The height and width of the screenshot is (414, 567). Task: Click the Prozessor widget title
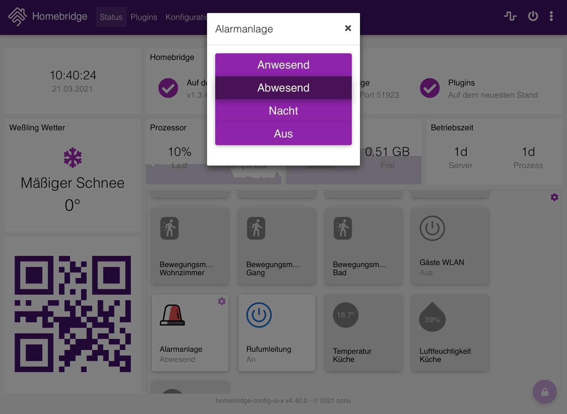point(168,128)
